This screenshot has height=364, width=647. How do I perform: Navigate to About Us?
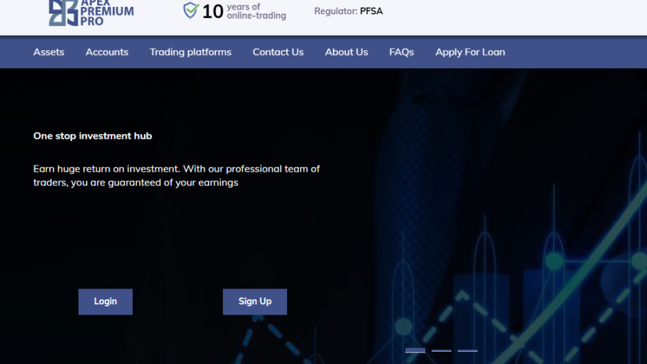(x=346, y=52)
